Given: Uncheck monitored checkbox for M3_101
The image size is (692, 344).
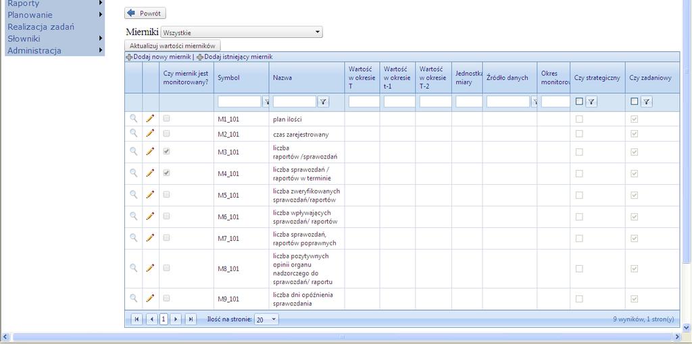Looking at the screenshot, I should 166,151.
